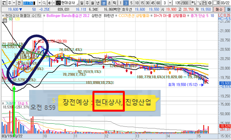Set interval to 60 minutes
The width and height of the screenshot is (231, 140).
[158, 3]
